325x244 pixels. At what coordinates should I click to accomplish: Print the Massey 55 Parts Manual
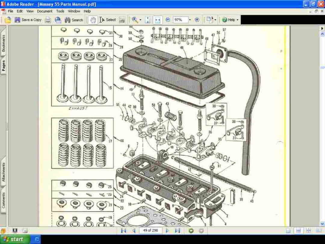[47, 20]
